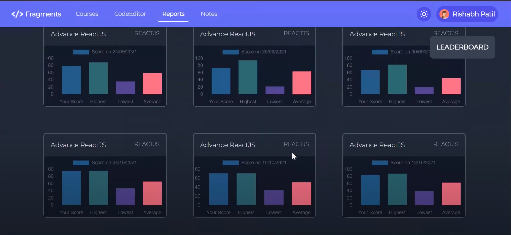The height and width of the screenshot is (235, 511).
Task: Click the Highest bar in 26/09/2021 chart
Action: [x=248, y=77]
